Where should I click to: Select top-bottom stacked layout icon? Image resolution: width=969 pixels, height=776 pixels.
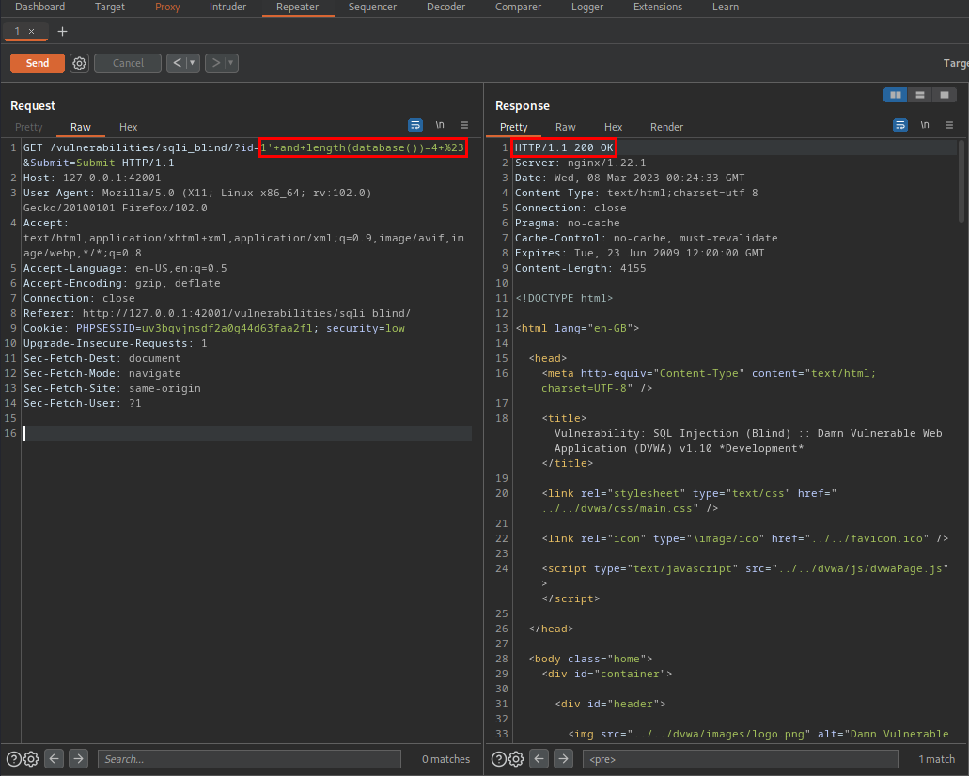coord(920,95)
